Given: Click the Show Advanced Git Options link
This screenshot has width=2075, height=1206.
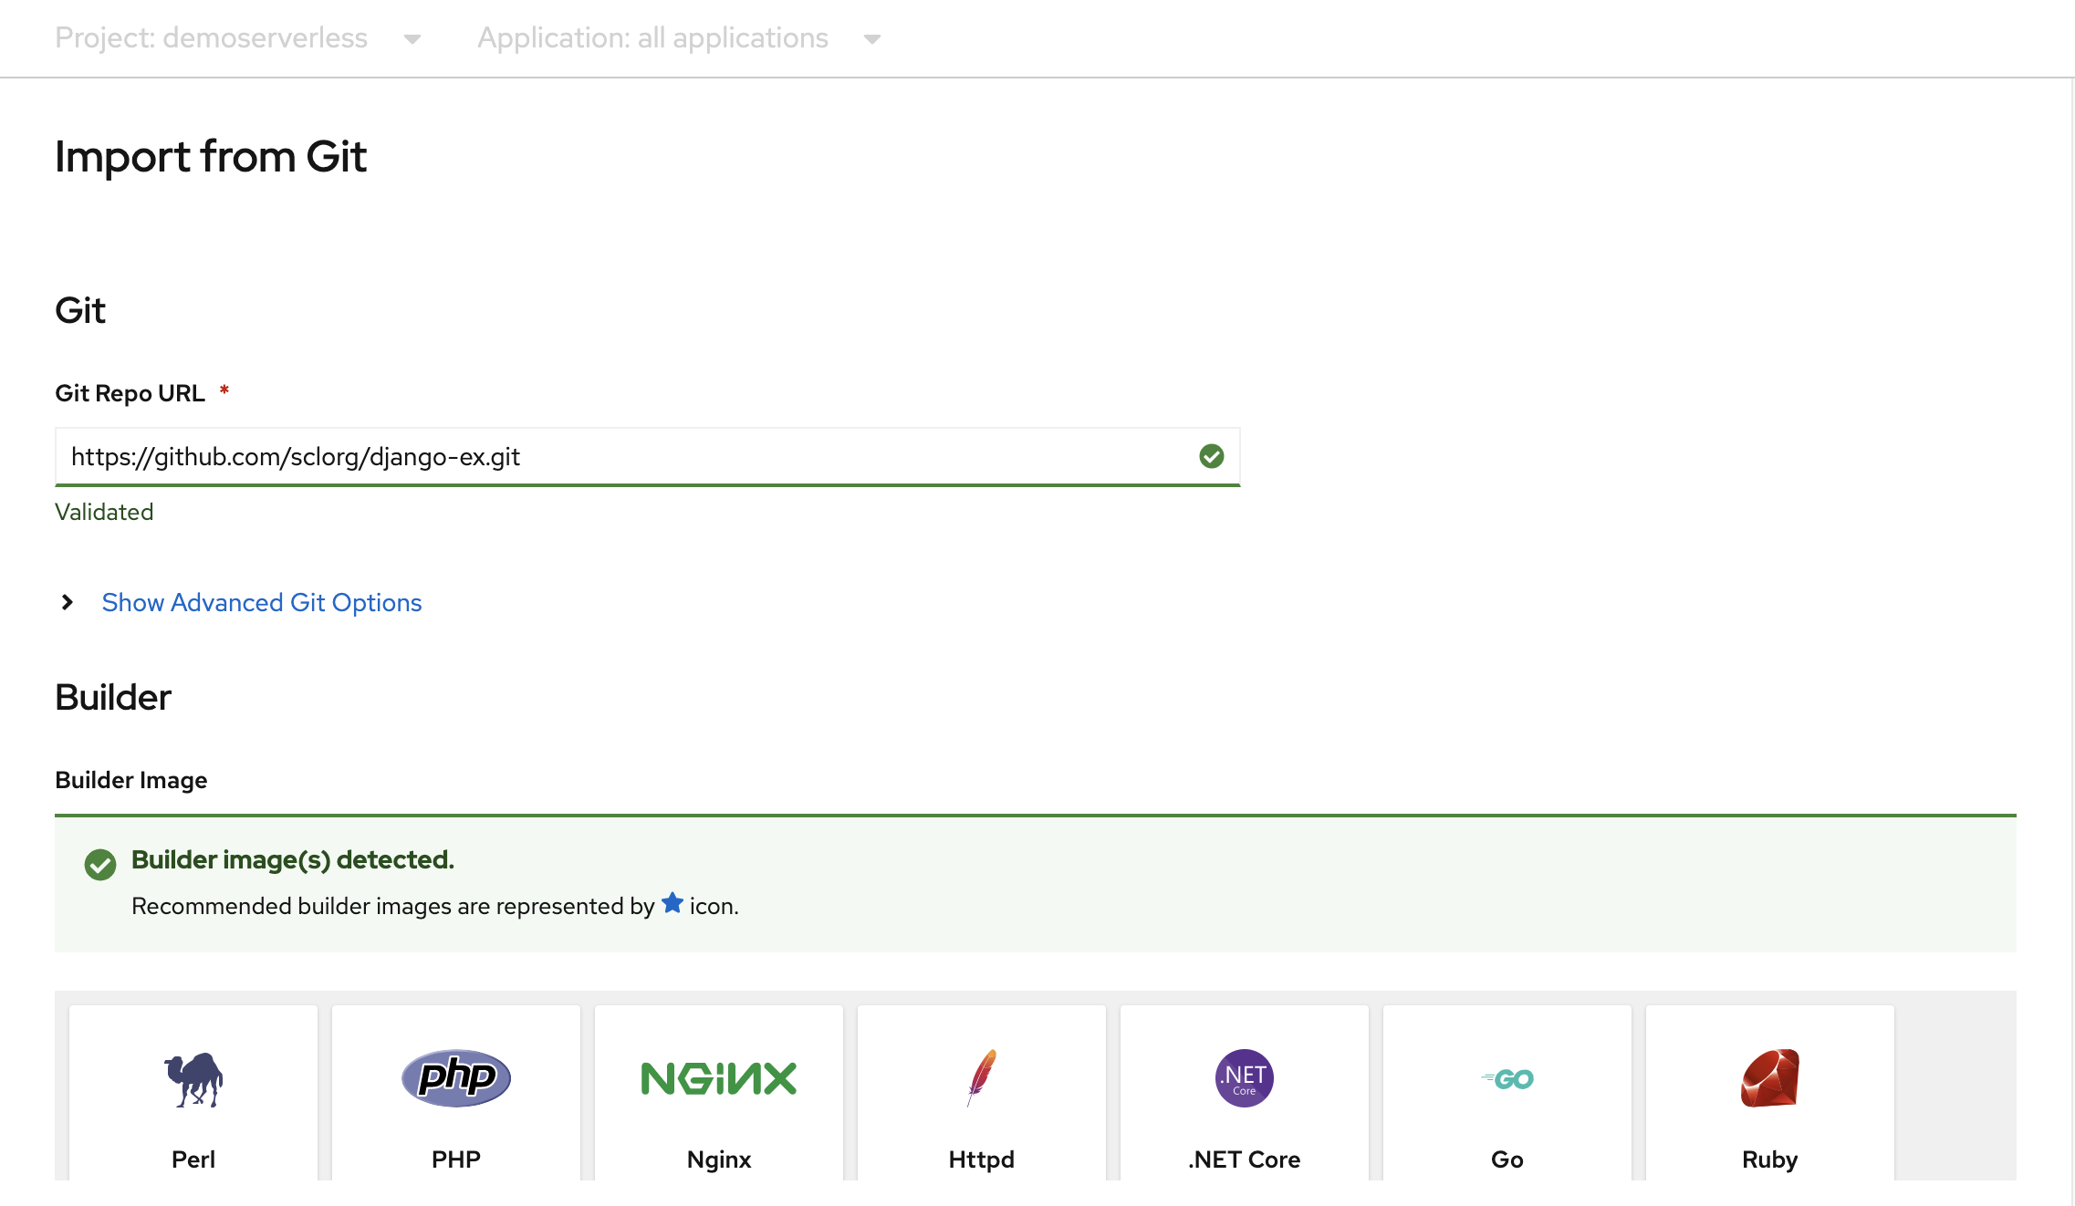Looking at the screenshot, I should tap(261, 601).
